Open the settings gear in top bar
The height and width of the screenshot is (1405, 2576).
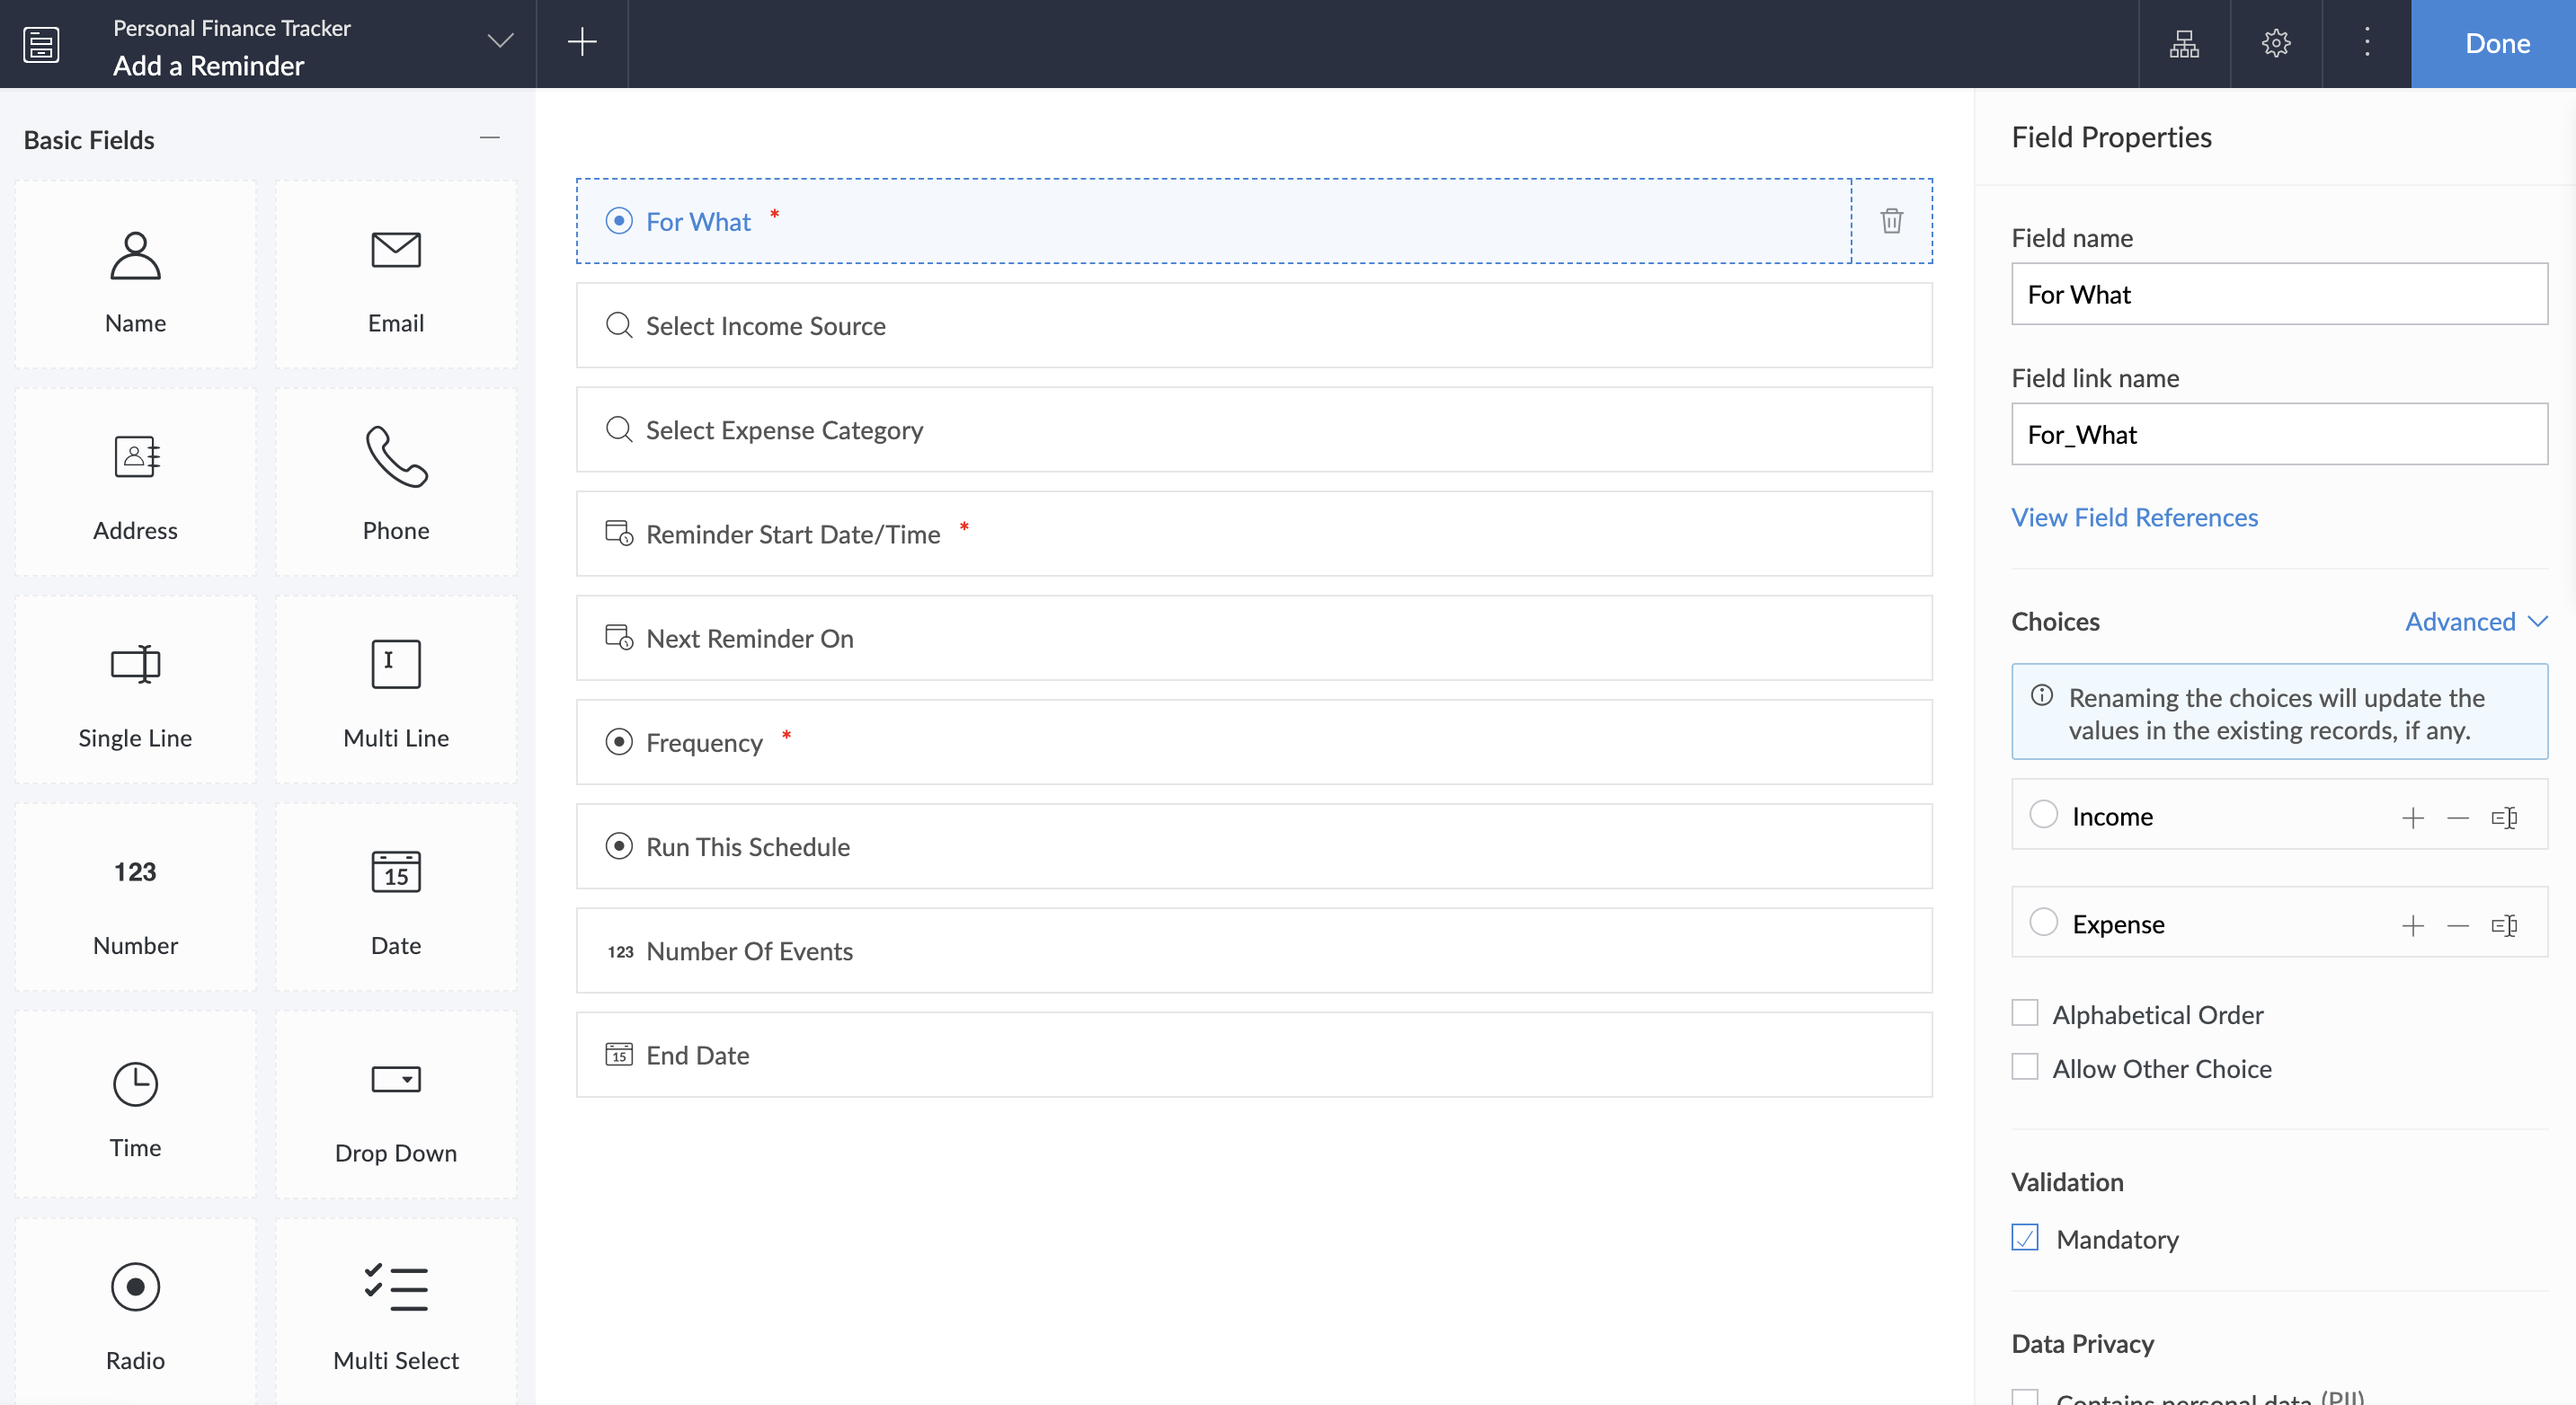[2276, 43]
